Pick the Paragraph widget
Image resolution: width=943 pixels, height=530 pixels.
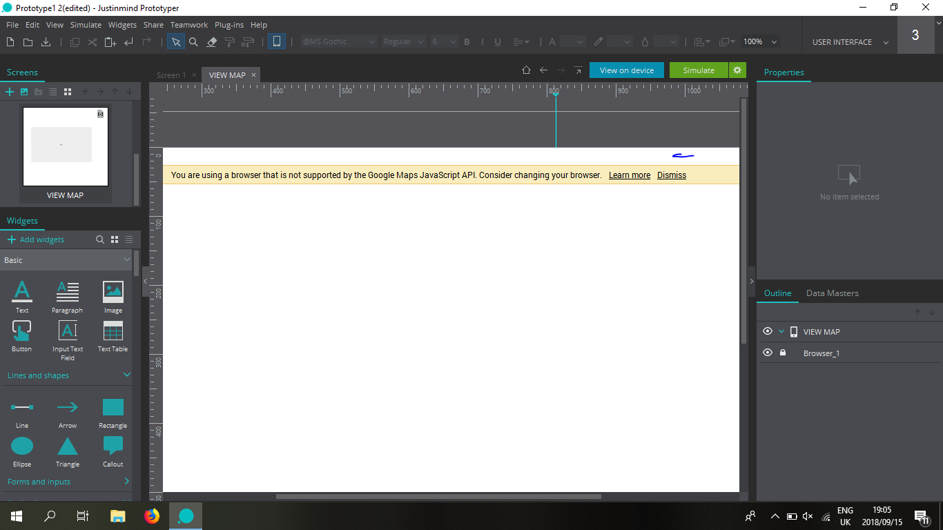(x=67, y=297)
